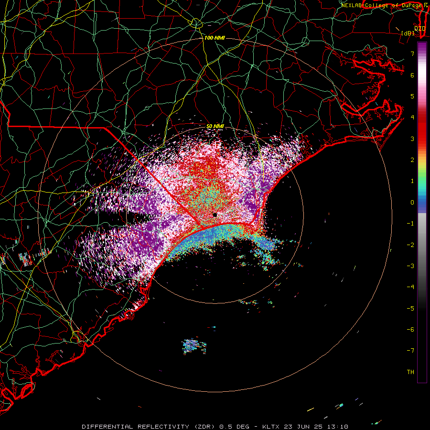Click the DZD legend title
Viewport: 430px width, 430px height.
click(x=420, y=28)
